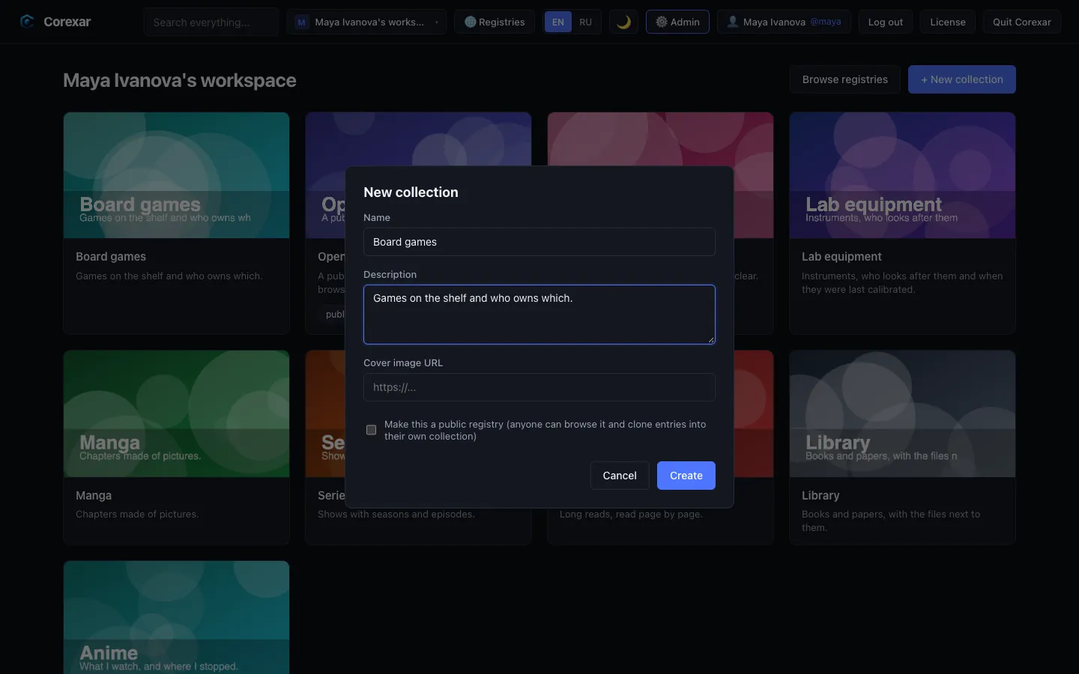Switch interface language to RU
This screenshot has width=1079, height=674.
586,22
